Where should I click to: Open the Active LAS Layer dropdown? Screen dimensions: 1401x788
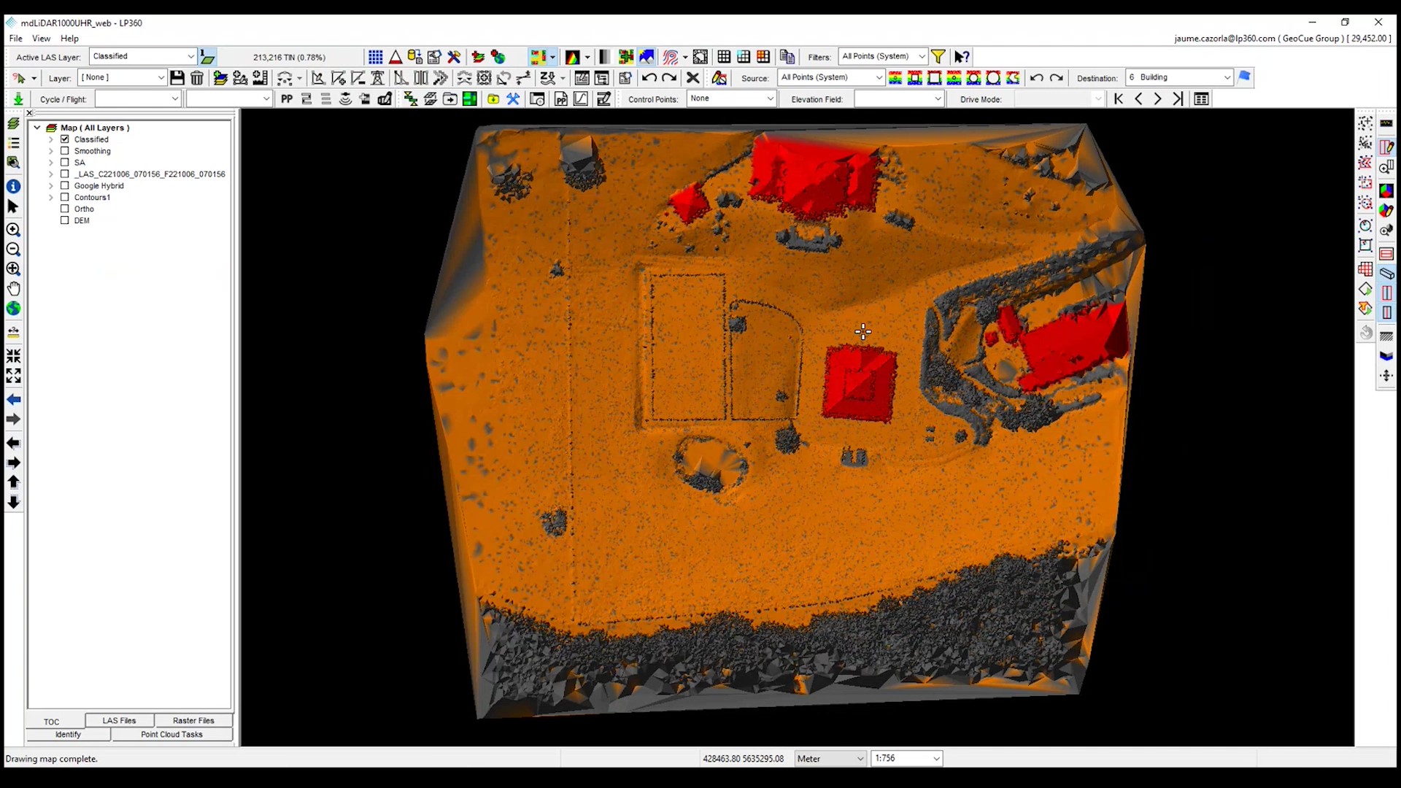coord(191,56)
